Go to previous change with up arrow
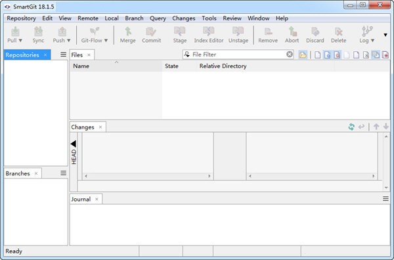The height and width of the screenshot is (260, 394). click(376, 127)
